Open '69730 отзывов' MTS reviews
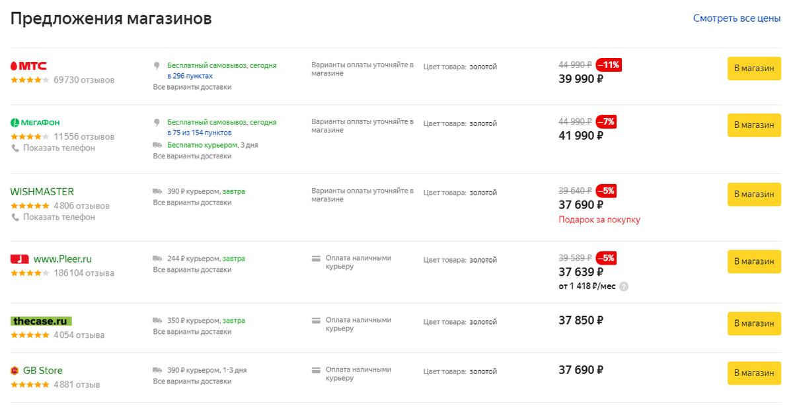The width and height of the screenshot is (793, 415). pyautogui.click(x=84, y=80)
